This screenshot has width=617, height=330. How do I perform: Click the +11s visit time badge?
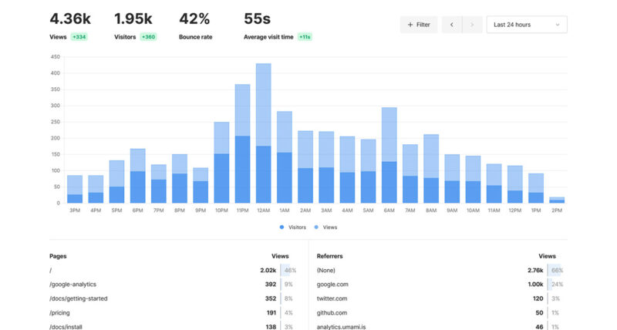pos(305,37)
